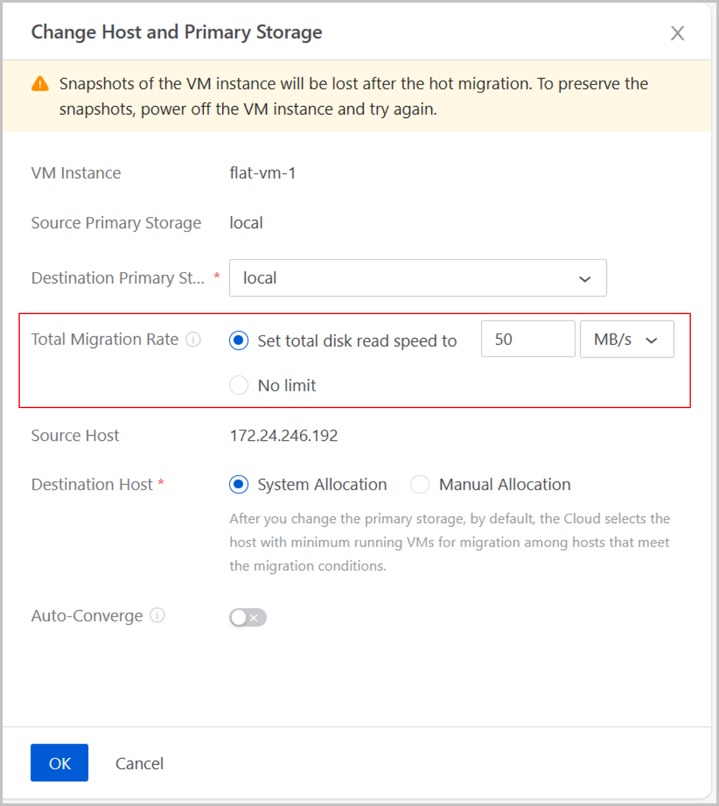Choose the No limit migration rate option

point(238,385)
